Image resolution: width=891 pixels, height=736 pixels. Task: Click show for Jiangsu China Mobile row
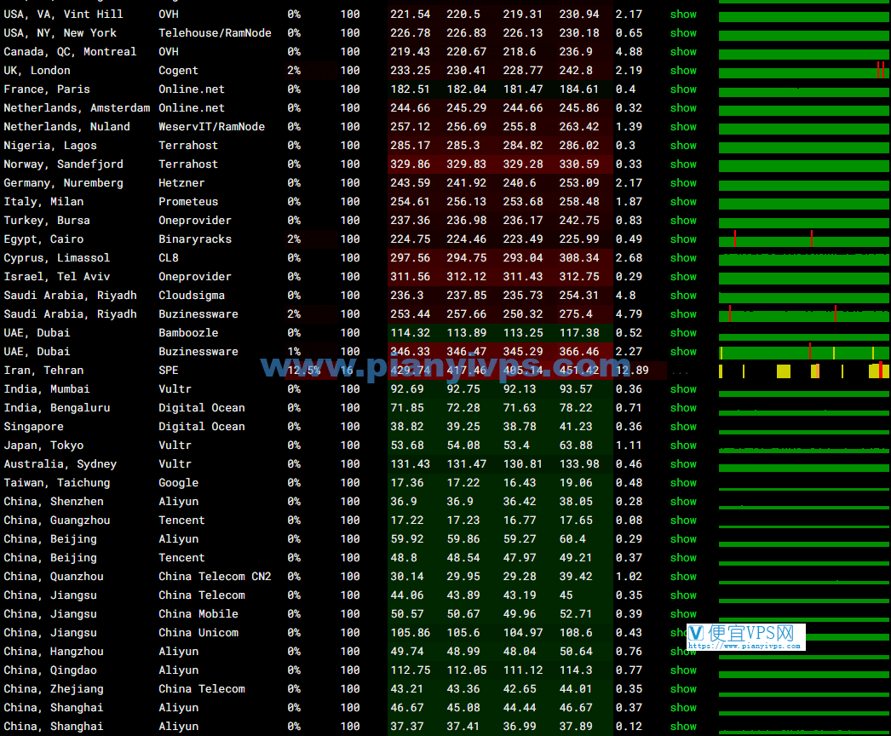(x=683, y=614)
